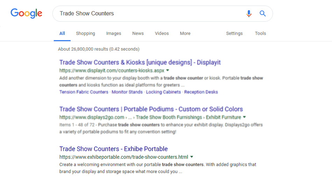Screen dimensions: 332x181
Task: Open the Exhibe Portable result link
Action: [x=114, y=149]
